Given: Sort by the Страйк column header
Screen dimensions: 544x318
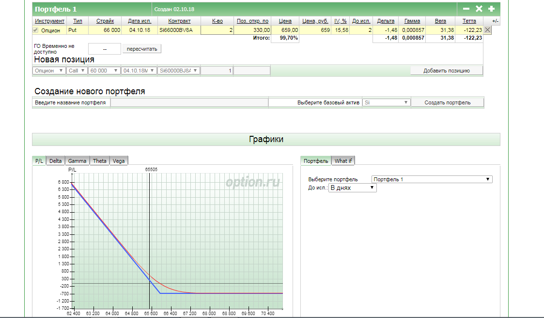Looking at the screenshot, I should point(105,21).
